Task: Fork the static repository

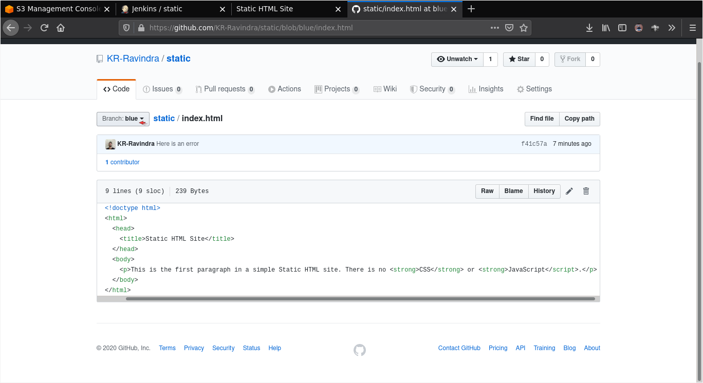Action: pos(570,59)
